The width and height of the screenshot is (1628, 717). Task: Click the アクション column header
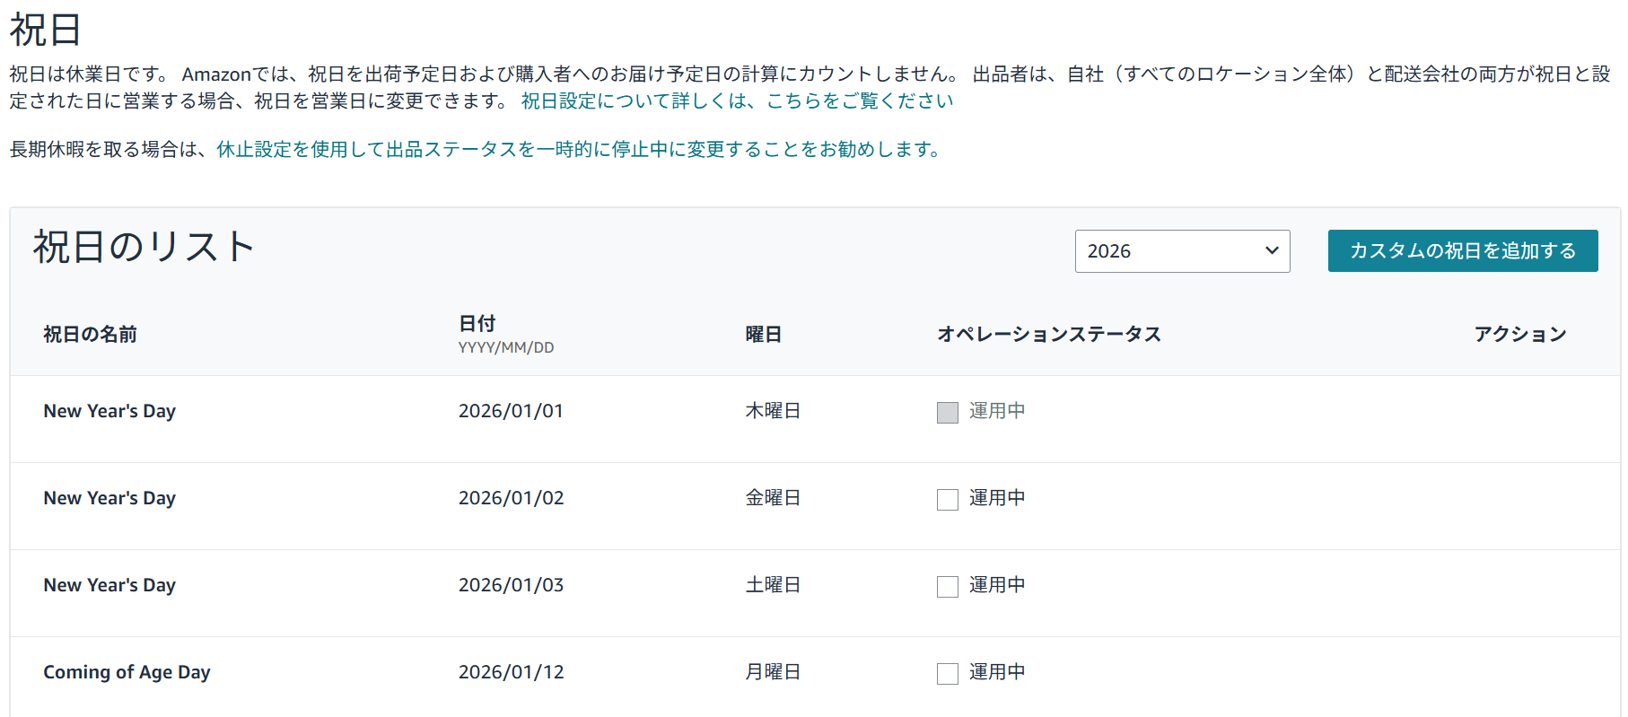pyautogui.click(x=1519, y=335)
